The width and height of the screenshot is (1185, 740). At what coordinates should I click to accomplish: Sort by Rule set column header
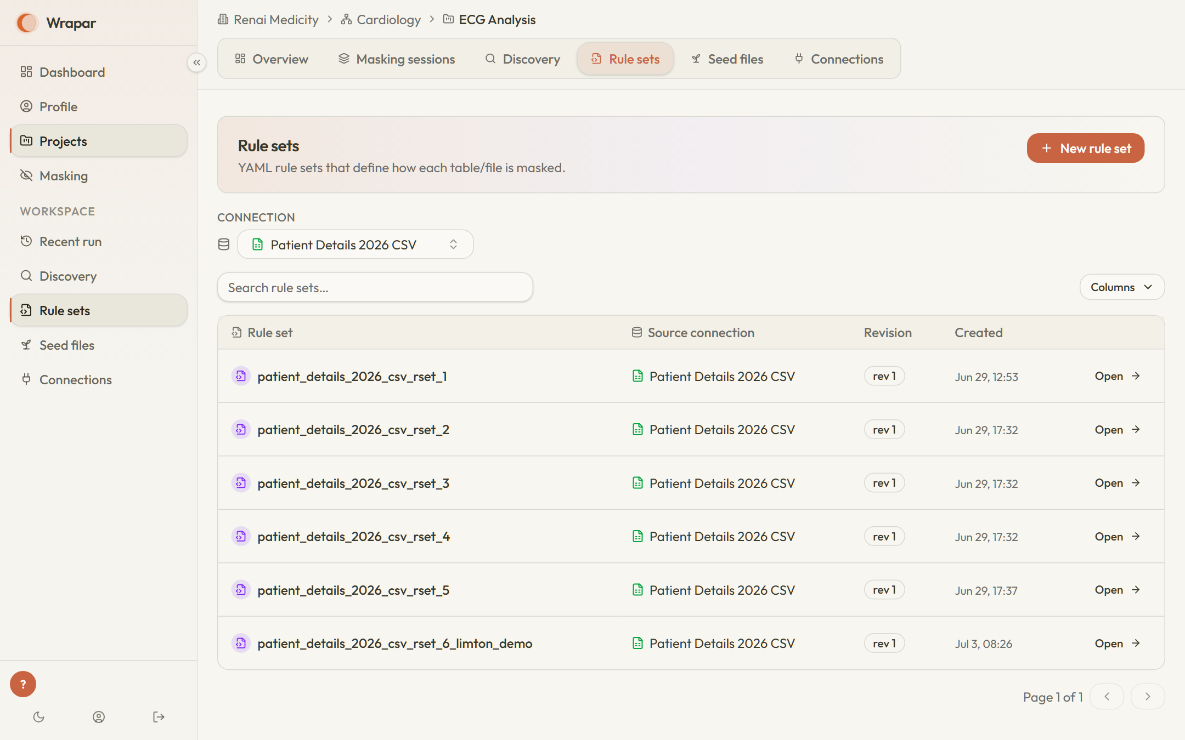(262, 333)
